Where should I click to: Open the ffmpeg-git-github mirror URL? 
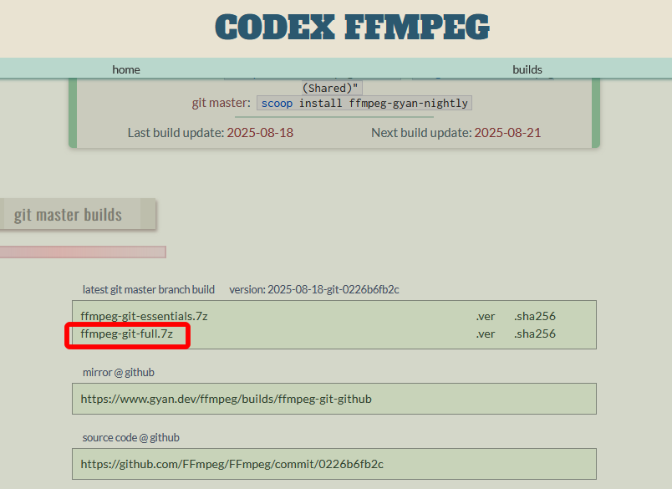click(x=226, y=399)
